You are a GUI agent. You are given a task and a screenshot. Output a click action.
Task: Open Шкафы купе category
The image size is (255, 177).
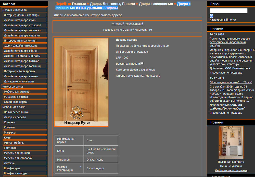coord(25,168)
